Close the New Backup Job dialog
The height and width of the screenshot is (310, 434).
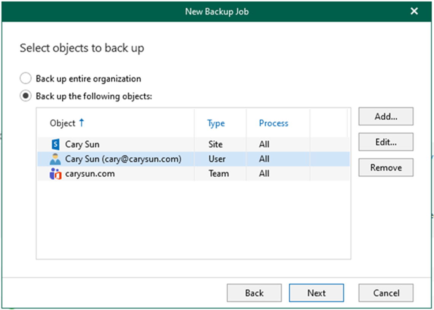(414, 11)
